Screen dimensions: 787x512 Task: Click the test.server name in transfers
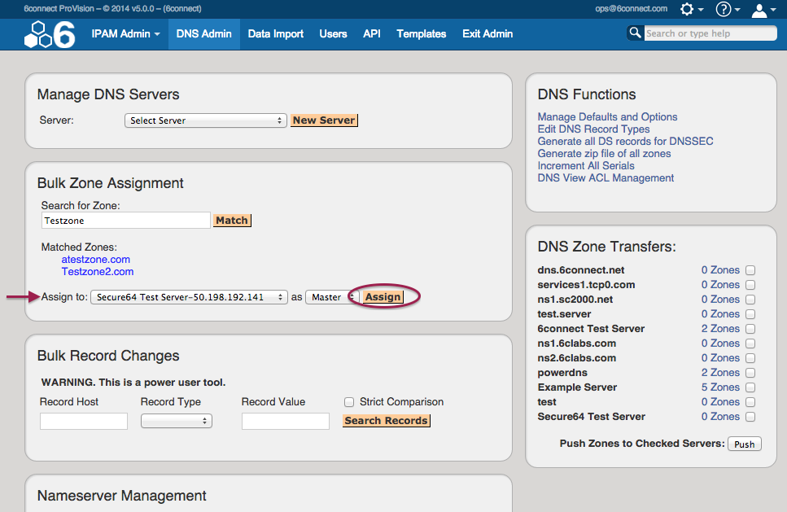pos(564,314)
